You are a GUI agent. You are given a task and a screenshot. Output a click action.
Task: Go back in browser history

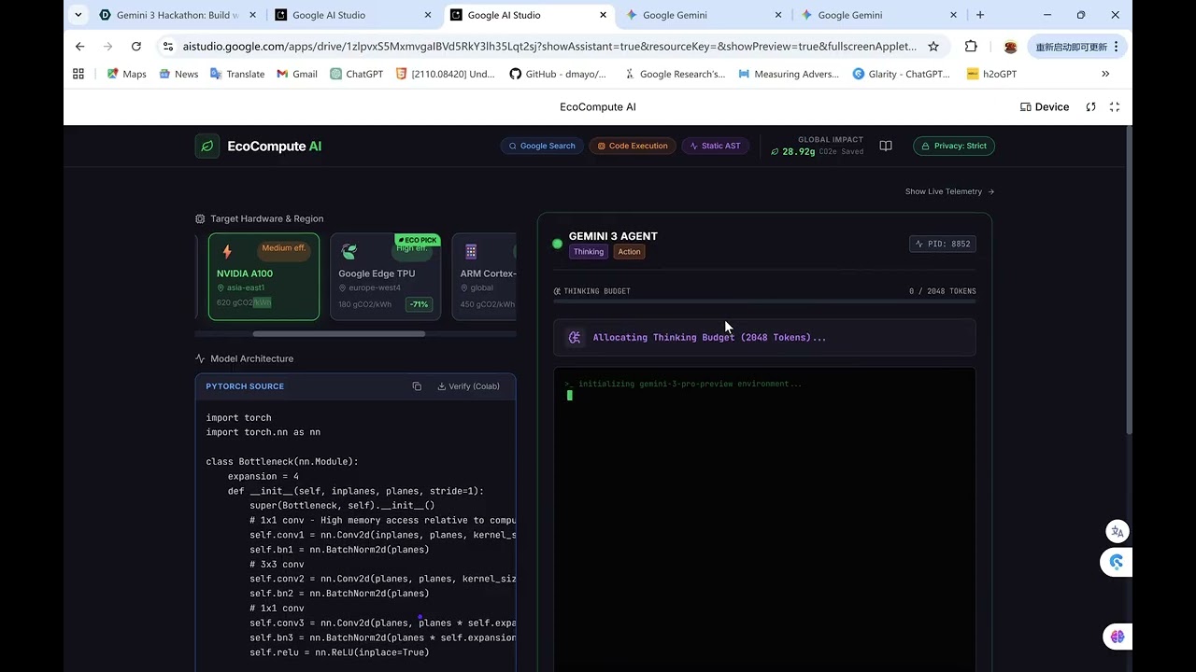(79, 47)
